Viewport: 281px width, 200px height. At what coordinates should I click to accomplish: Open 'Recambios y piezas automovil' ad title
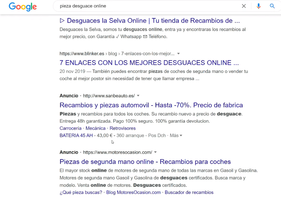[x=151, y=105]
